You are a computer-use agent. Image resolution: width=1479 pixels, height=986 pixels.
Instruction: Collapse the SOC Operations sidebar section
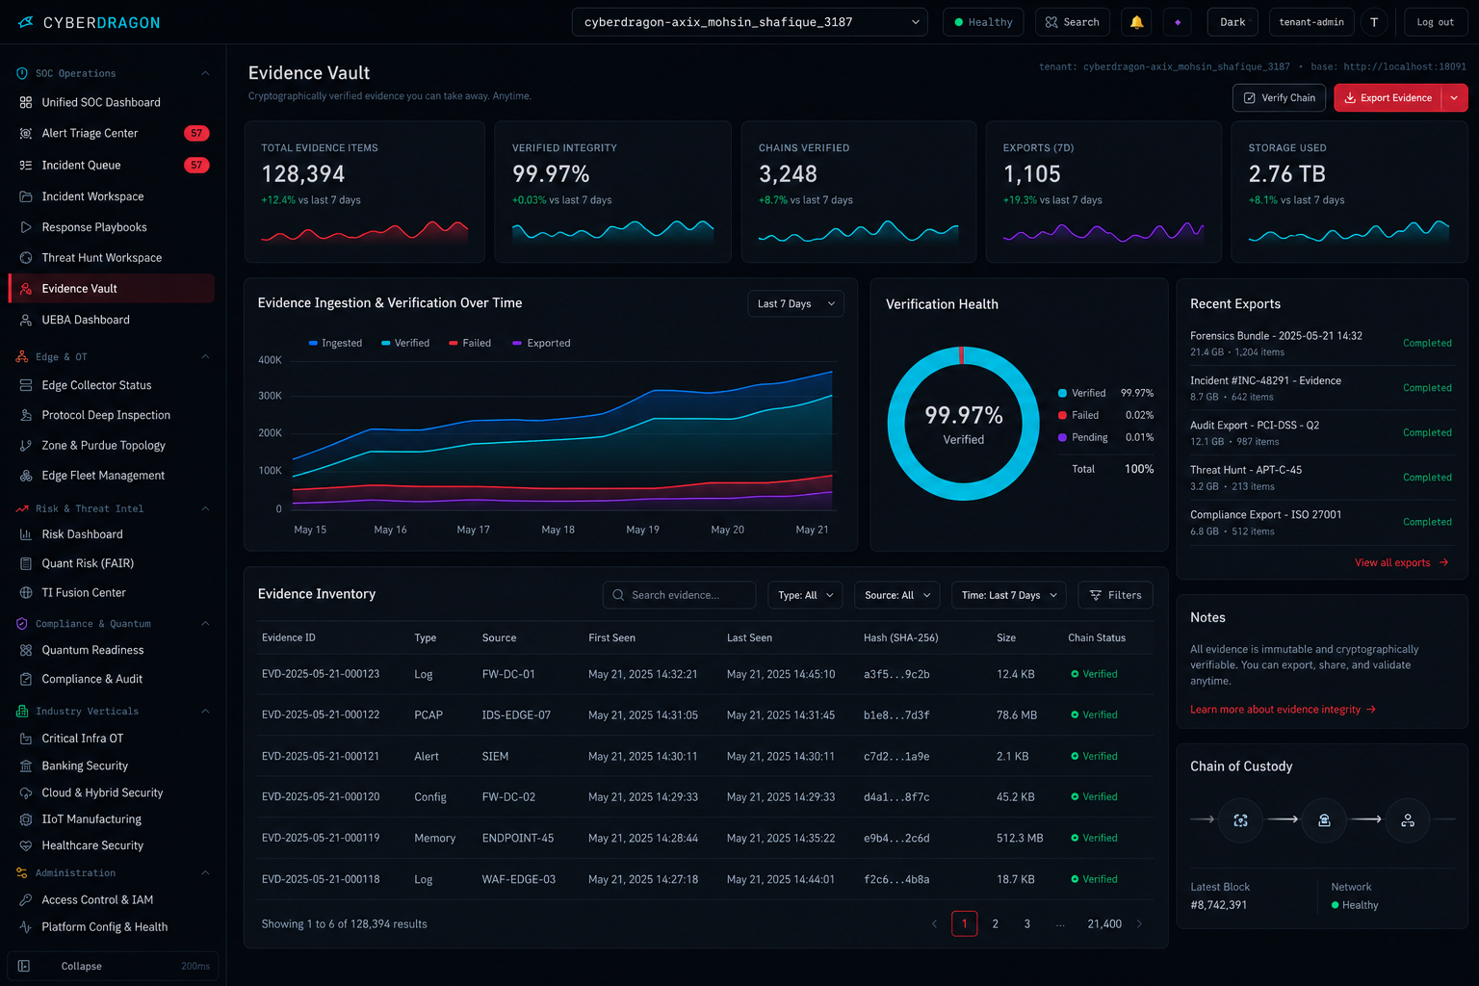(205, 73)
